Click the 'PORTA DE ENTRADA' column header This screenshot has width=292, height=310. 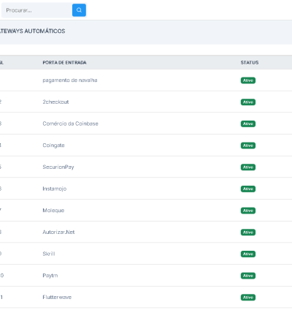(64, 63)
